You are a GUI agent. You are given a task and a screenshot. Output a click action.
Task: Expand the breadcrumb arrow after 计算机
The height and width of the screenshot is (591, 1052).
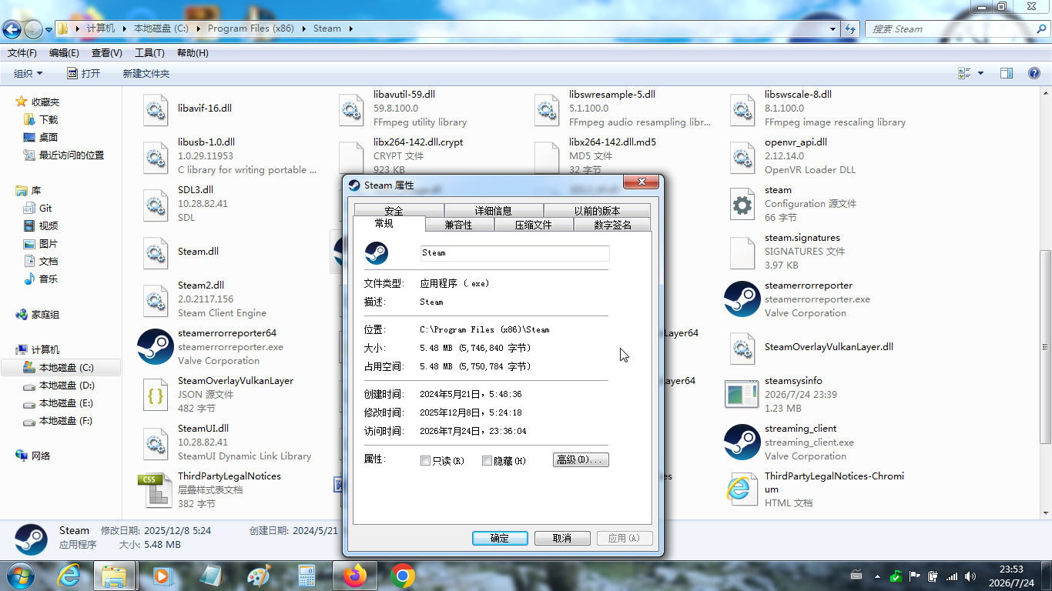click(x=123, y=28)
